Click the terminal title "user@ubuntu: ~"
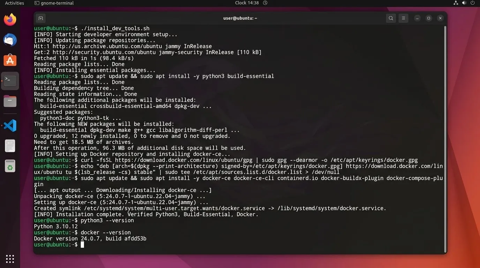The image size is (480, 268). (x=240, y=18)
